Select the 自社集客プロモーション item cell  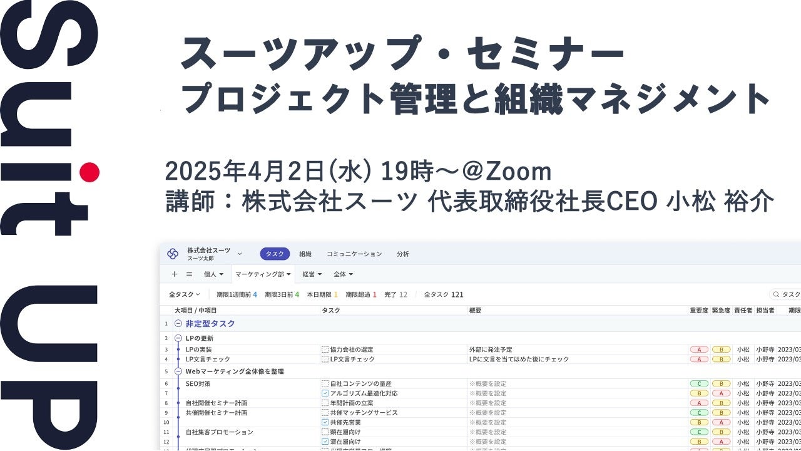pyautogui.click(x=220, y=432)
